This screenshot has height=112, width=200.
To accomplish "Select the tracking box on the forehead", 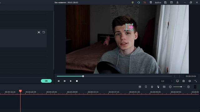I will coord(129,27).
